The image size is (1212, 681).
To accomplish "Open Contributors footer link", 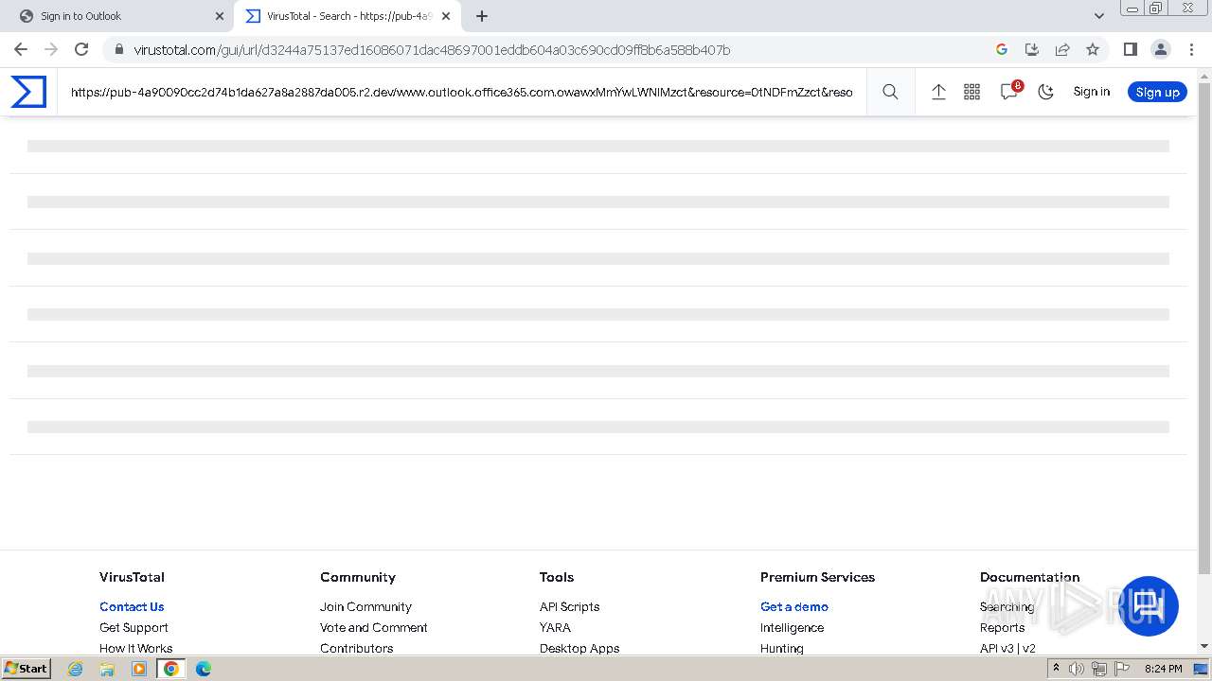I will (356, 648).
